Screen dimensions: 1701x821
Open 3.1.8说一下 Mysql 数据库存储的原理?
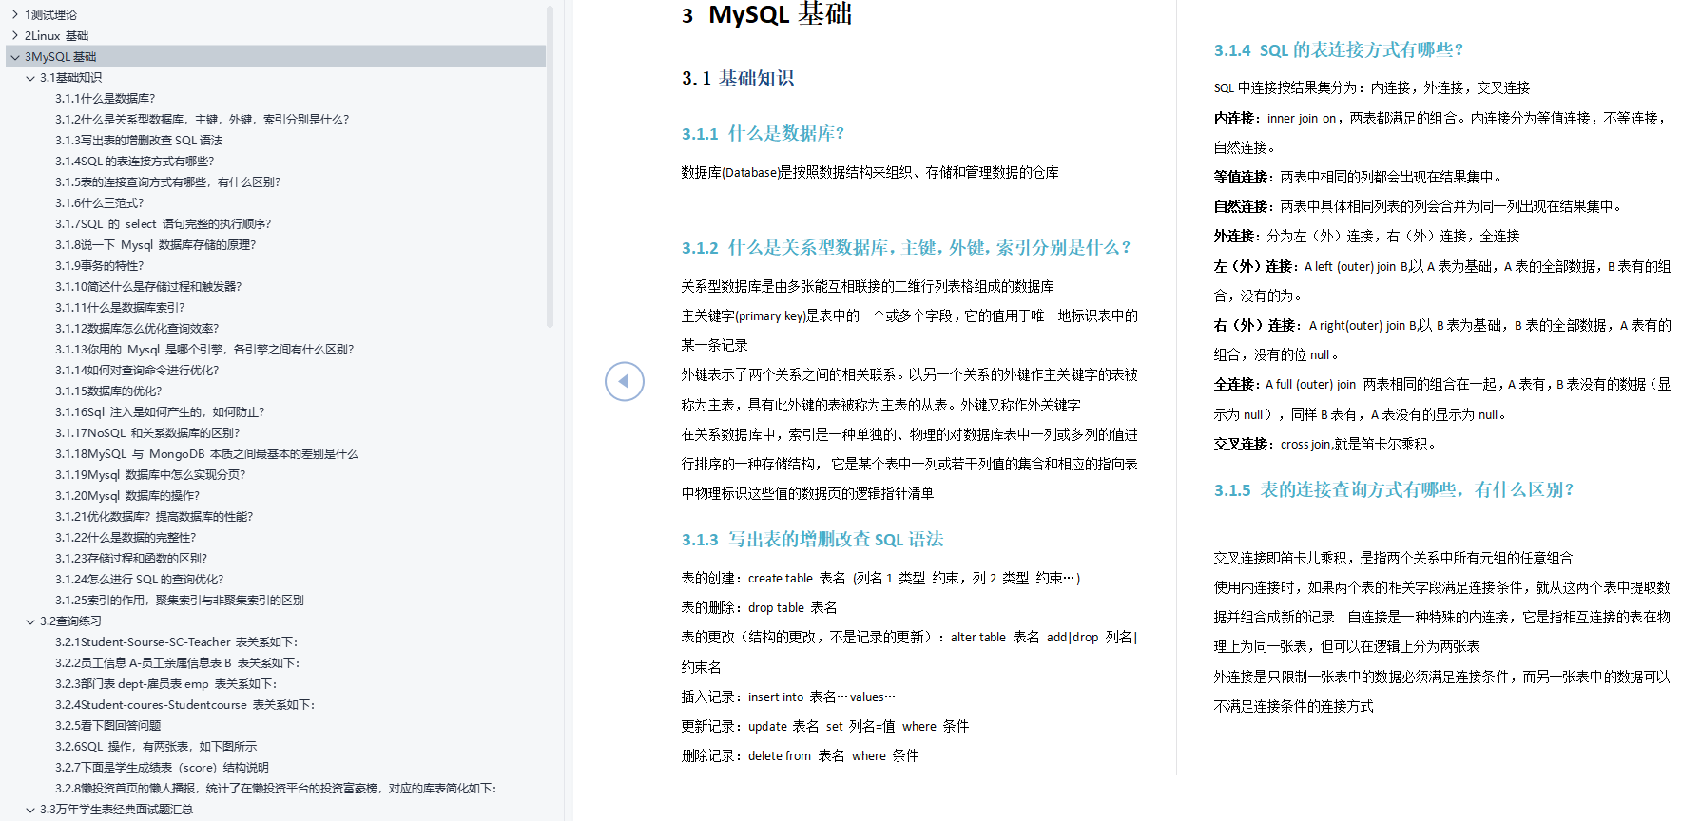click(155, 244)
